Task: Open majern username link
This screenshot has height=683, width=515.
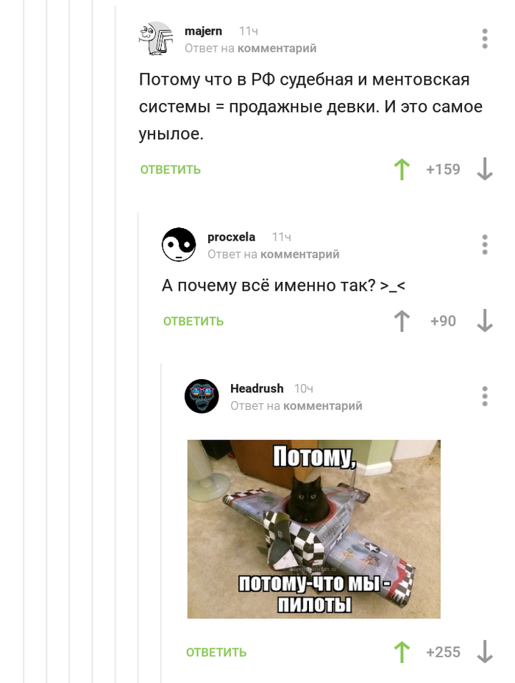Action: tap(203, 32)
